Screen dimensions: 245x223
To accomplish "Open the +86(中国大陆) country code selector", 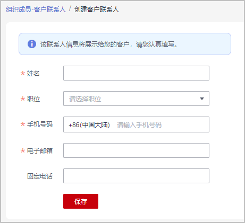I will pos(89,125).
